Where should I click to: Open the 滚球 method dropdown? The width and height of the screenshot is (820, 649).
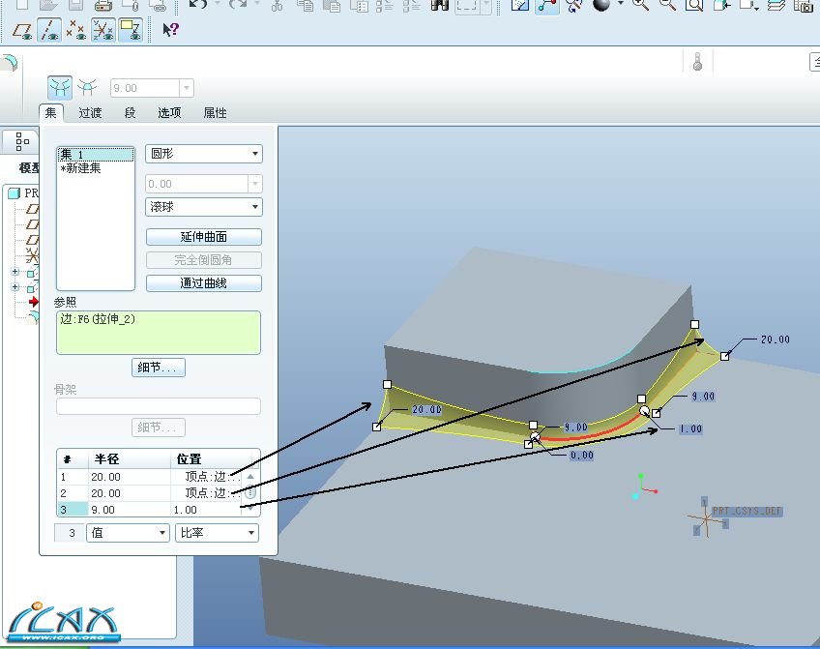coord(204,207)
